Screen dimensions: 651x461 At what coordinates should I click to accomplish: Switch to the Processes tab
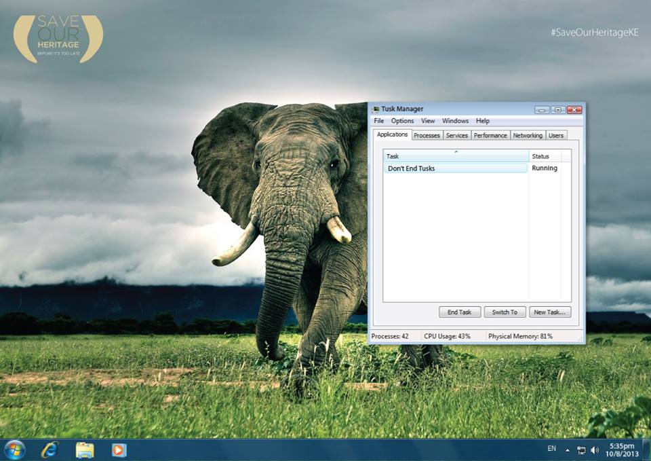[x=427, y=135]
